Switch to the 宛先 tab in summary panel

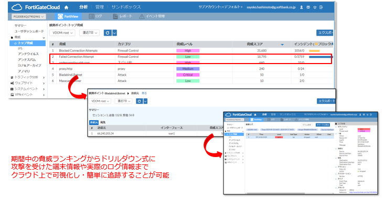(103, 122)
